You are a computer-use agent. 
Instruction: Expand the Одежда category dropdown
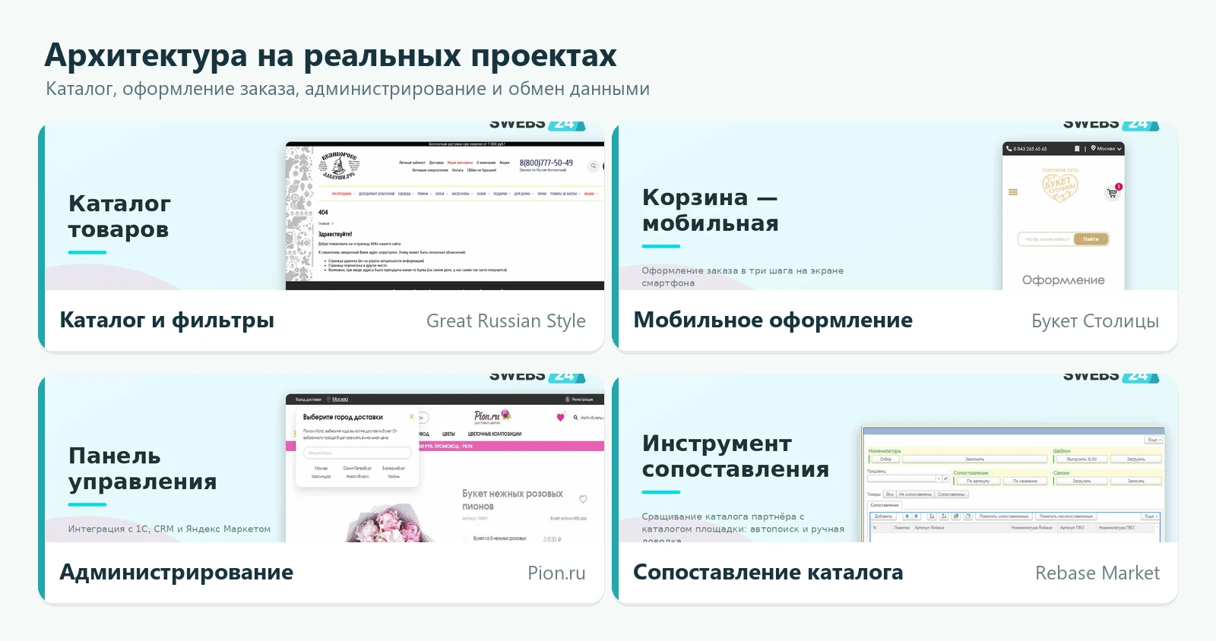click(x=413, y=194)
